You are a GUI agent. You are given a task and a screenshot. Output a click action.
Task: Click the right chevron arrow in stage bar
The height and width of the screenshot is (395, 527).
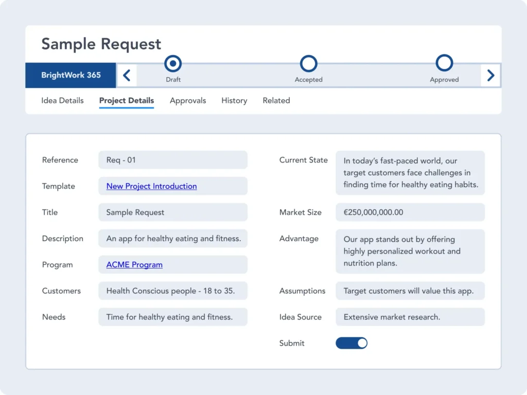490,76
